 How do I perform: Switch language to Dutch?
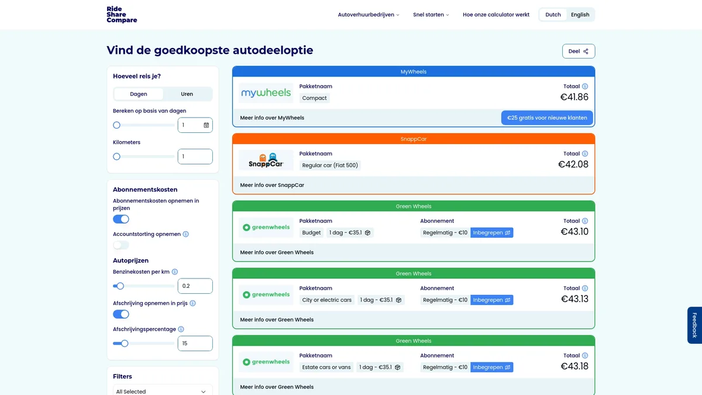(553, 15)
